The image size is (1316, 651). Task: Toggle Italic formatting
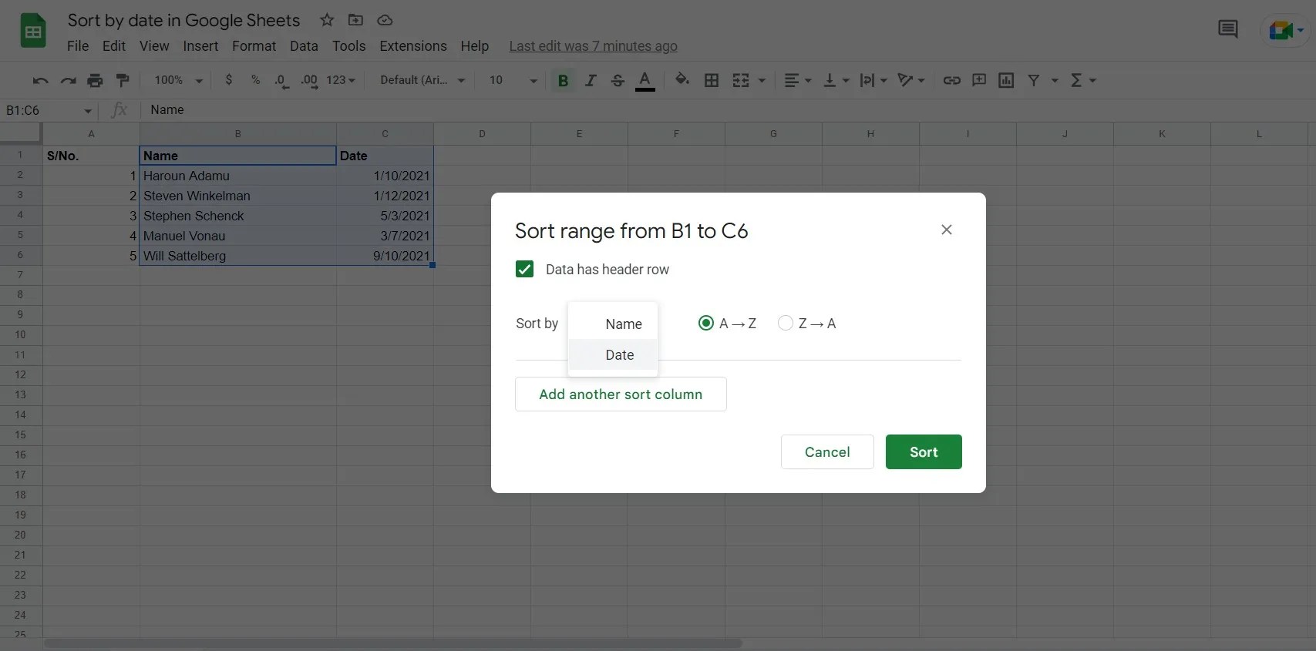coord(591,80)
